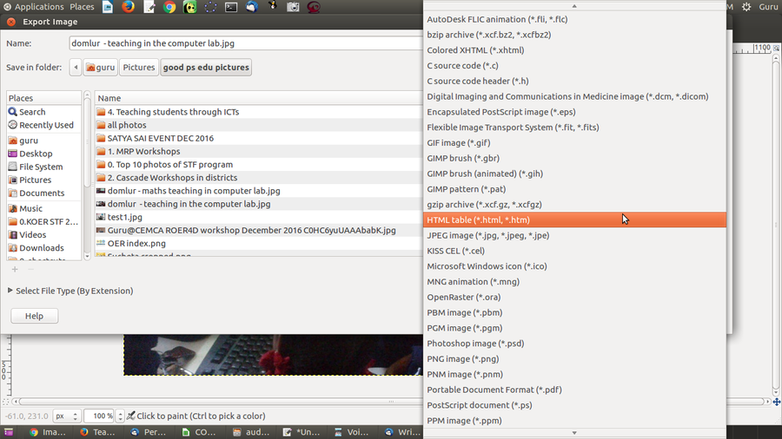The width and height of the screenshot is (782, 439).
Task: Click the back arrow in folder path
Action: pos(76,68)
